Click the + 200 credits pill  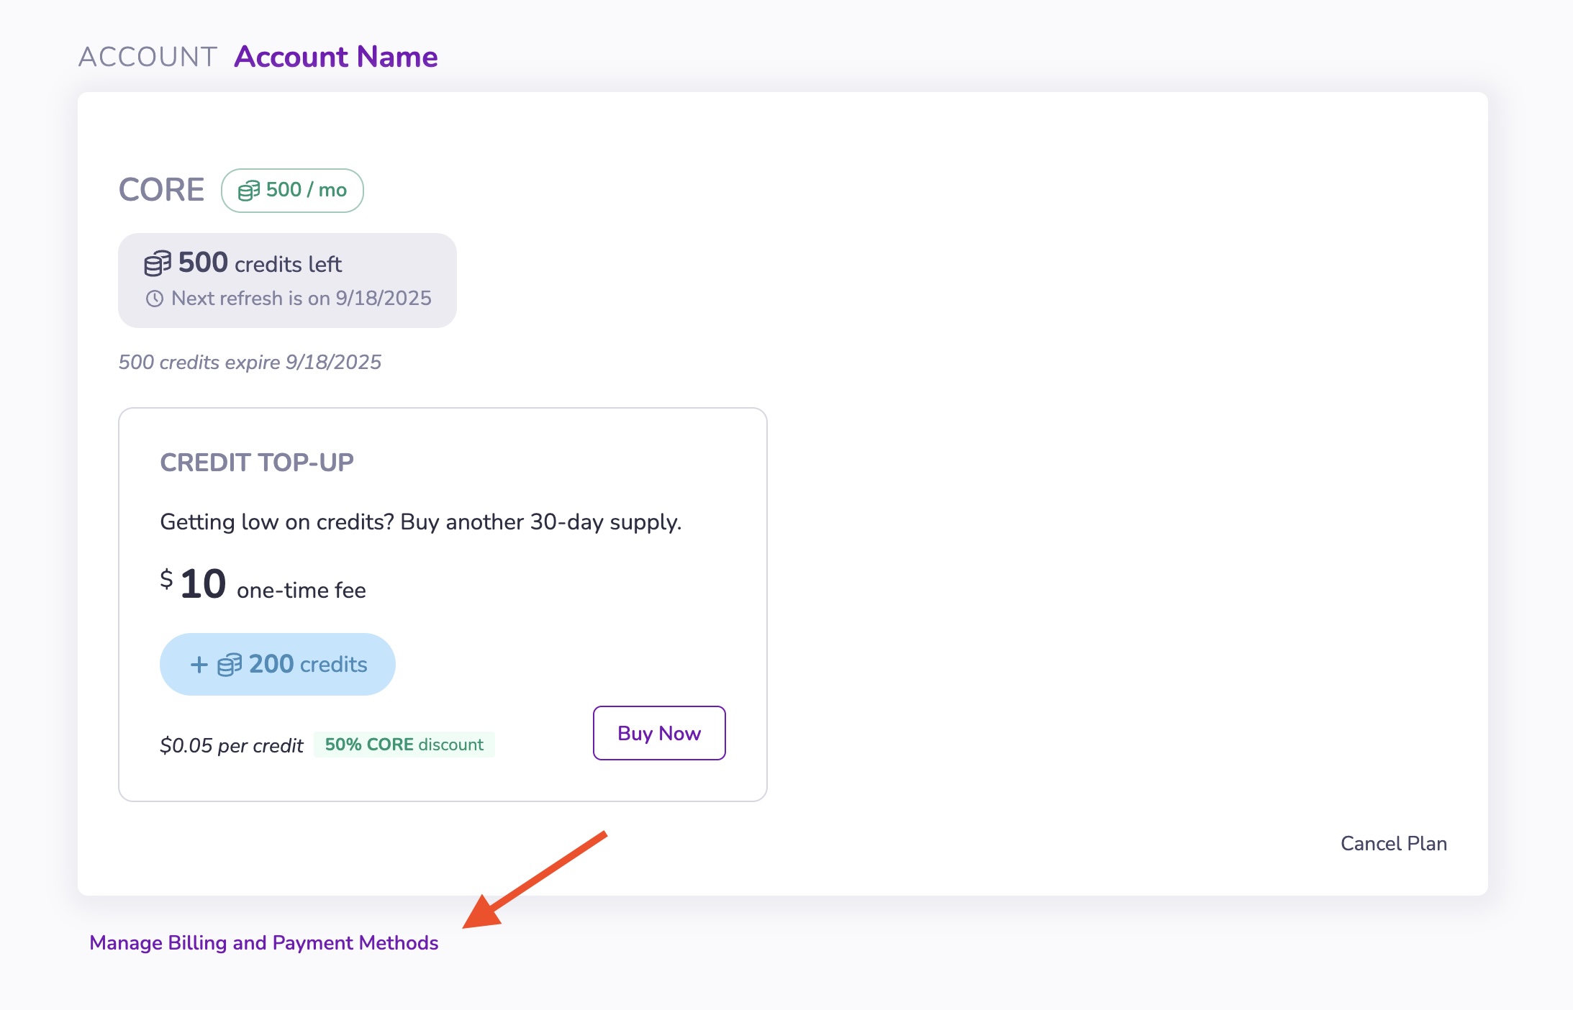(277, 664)
